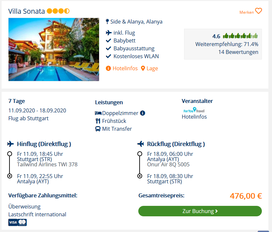Click the Doppelzimmer info icon
Screen dimensions: 272x232
(x=143, y=113)
